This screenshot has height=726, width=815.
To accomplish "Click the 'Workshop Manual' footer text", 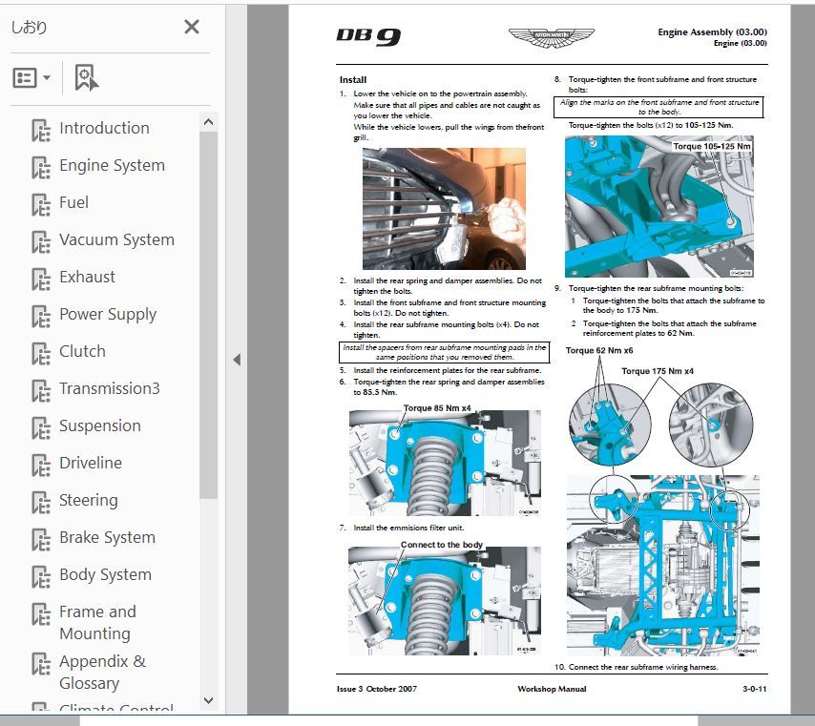I will [552, 689].
